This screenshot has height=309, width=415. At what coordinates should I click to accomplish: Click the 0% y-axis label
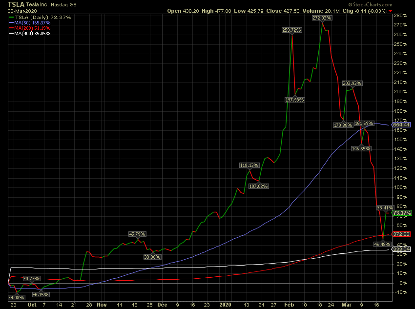(403, 283)
